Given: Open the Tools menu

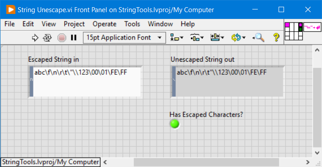Looking at the screenshot, I should tap(132, 24).
